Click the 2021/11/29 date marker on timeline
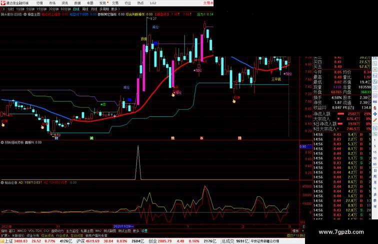 click(123, 226)
